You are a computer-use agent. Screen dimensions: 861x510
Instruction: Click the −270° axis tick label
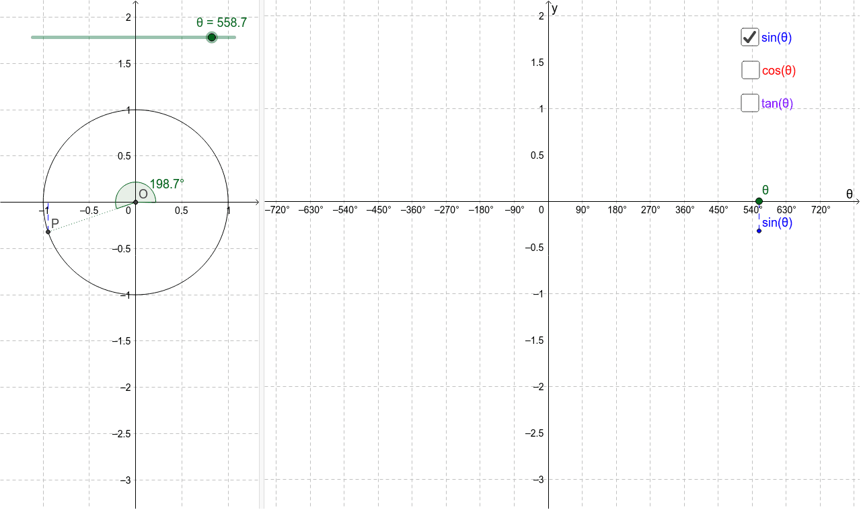coord(447,210)
